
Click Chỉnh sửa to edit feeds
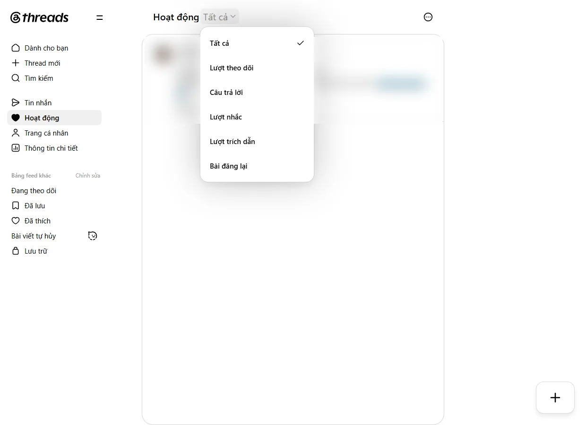[x=88, y=176]
